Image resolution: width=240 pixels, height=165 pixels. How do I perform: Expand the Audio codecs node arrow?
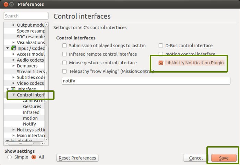[x=13, y=60]
